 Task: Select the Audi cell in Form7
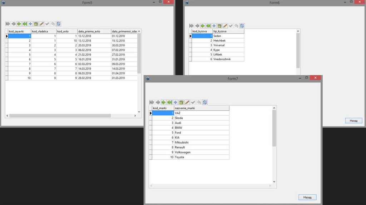pyautogui.click(x=202, y=123)
